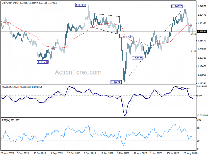Click the 3 Sep 2019 date label
Viewport: 208px width, 156px height.
coord(57,153)
